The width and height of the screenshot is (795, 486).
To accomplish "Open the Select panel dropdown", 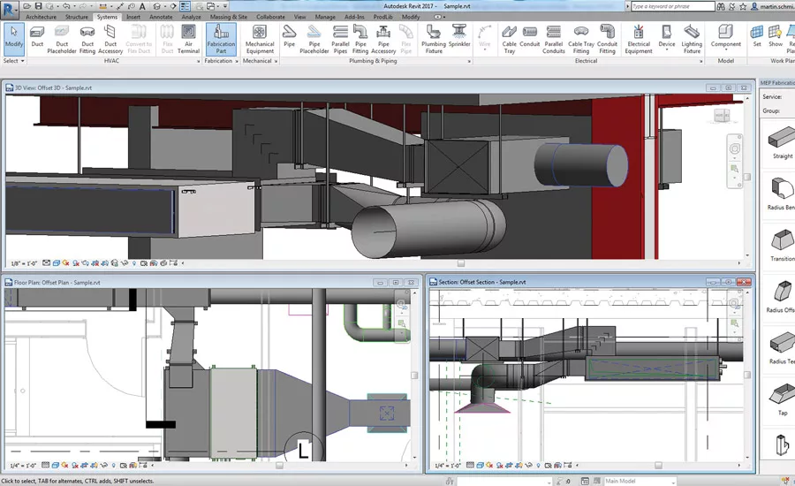I will tap(13, 60).
